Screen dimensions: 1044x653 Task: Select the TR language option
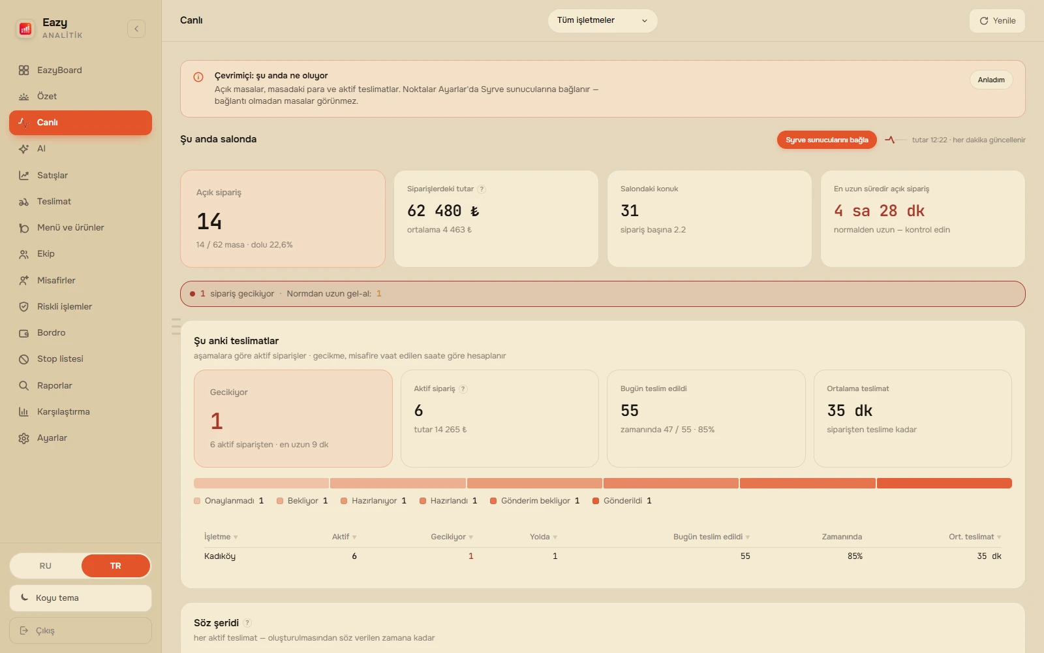(x=115, y=566)
